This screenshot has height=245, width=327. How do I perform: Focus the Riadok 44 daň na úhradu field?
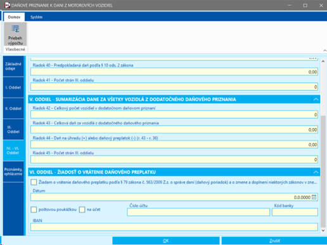click(174, 144)
